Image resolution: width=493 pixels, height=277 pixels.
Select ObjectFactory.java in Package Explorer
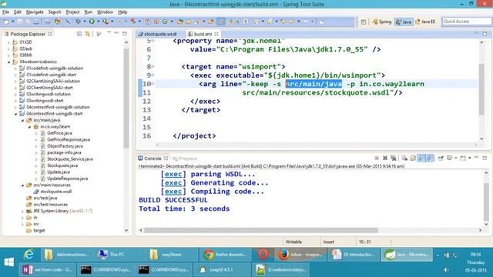click(65, 146)
